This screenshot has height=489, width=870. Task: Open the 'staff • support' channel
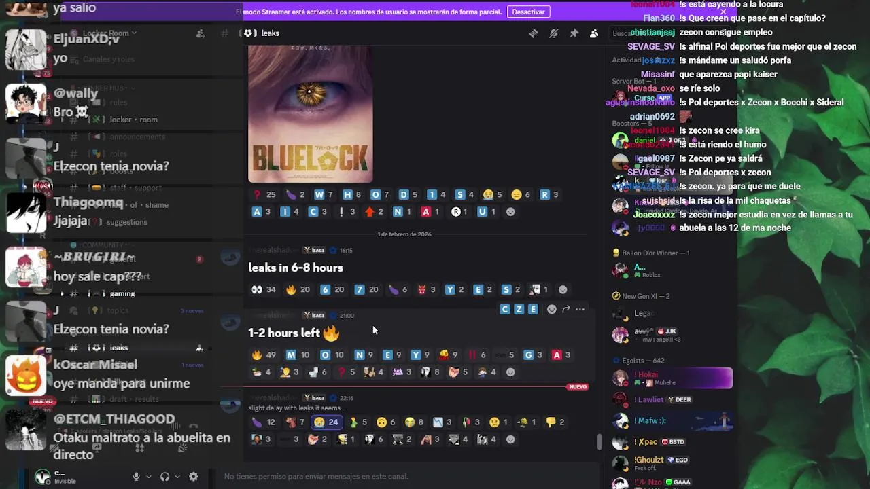click(x=136, y=187)
